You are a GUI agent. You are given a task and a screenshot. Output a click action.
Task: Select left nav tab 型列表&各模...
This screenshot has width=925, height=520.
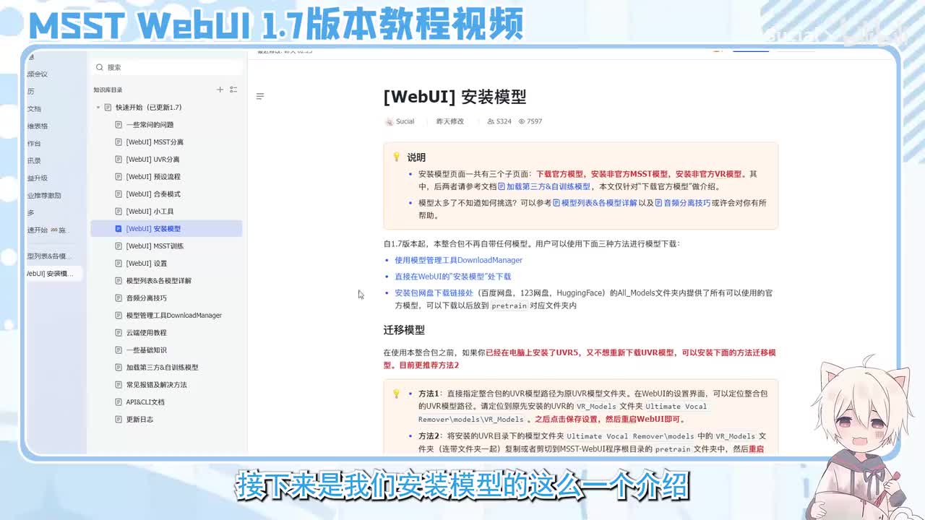pyautogui.click(x=49, y=256)
